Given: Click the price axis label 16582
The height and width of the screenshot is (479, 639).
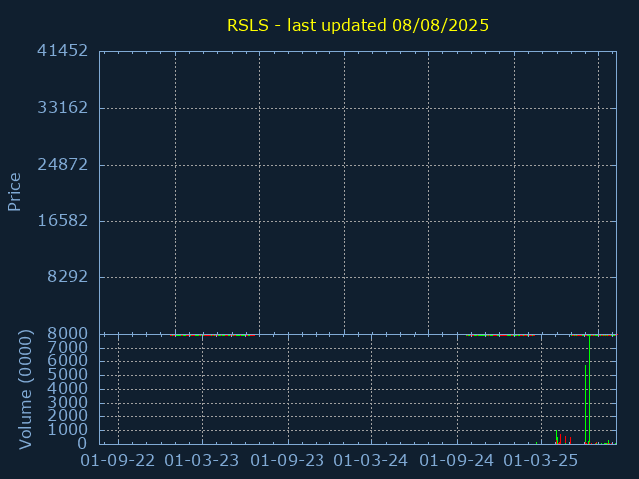Looking at the screenshot, I should click(x=62, y=220).
